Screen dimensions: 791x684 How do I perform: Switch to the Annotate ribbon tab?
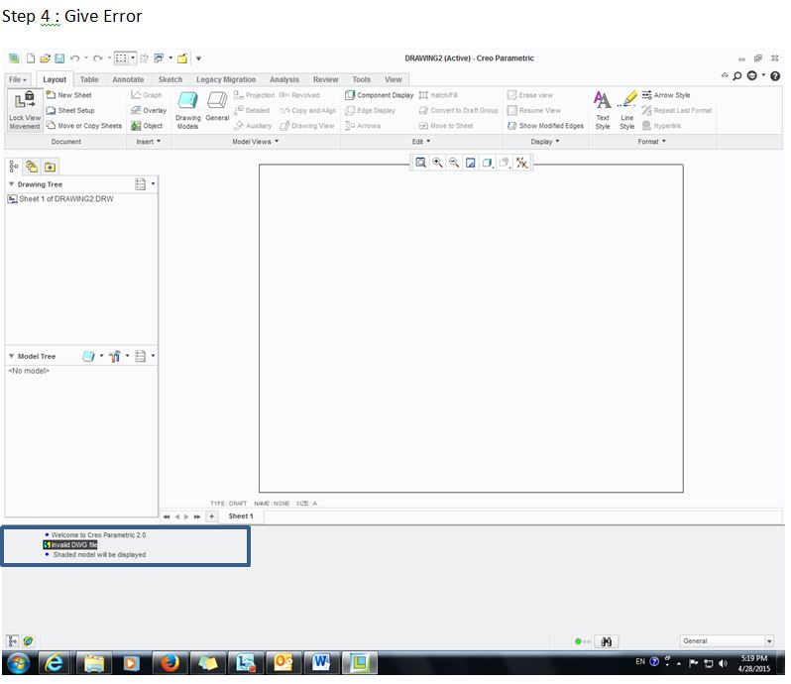point(128,79)
